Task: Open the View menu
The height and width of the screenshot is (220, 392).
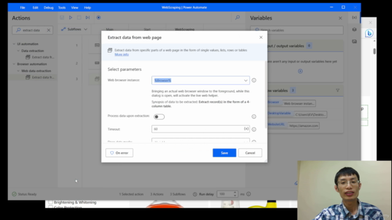Action: pos(75,7)
